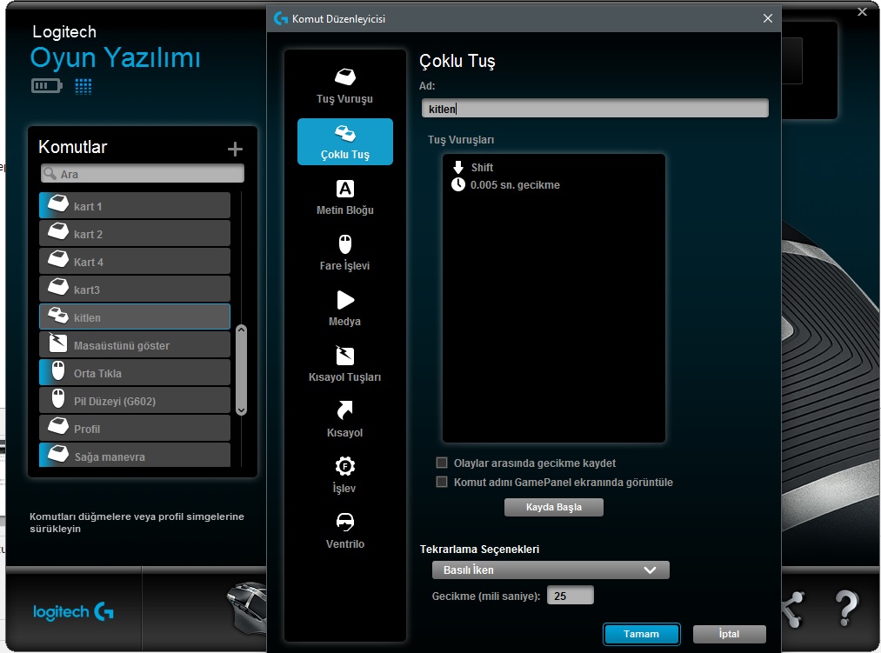Confirm with the Tamam button
The width and height of the screenshot is (881, 653).
point(641,634)
